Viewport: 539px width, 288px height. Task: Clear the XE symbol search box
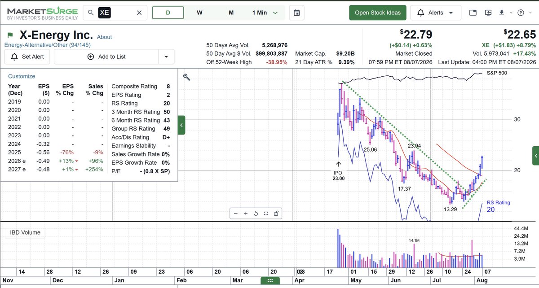tap(139, 13)
